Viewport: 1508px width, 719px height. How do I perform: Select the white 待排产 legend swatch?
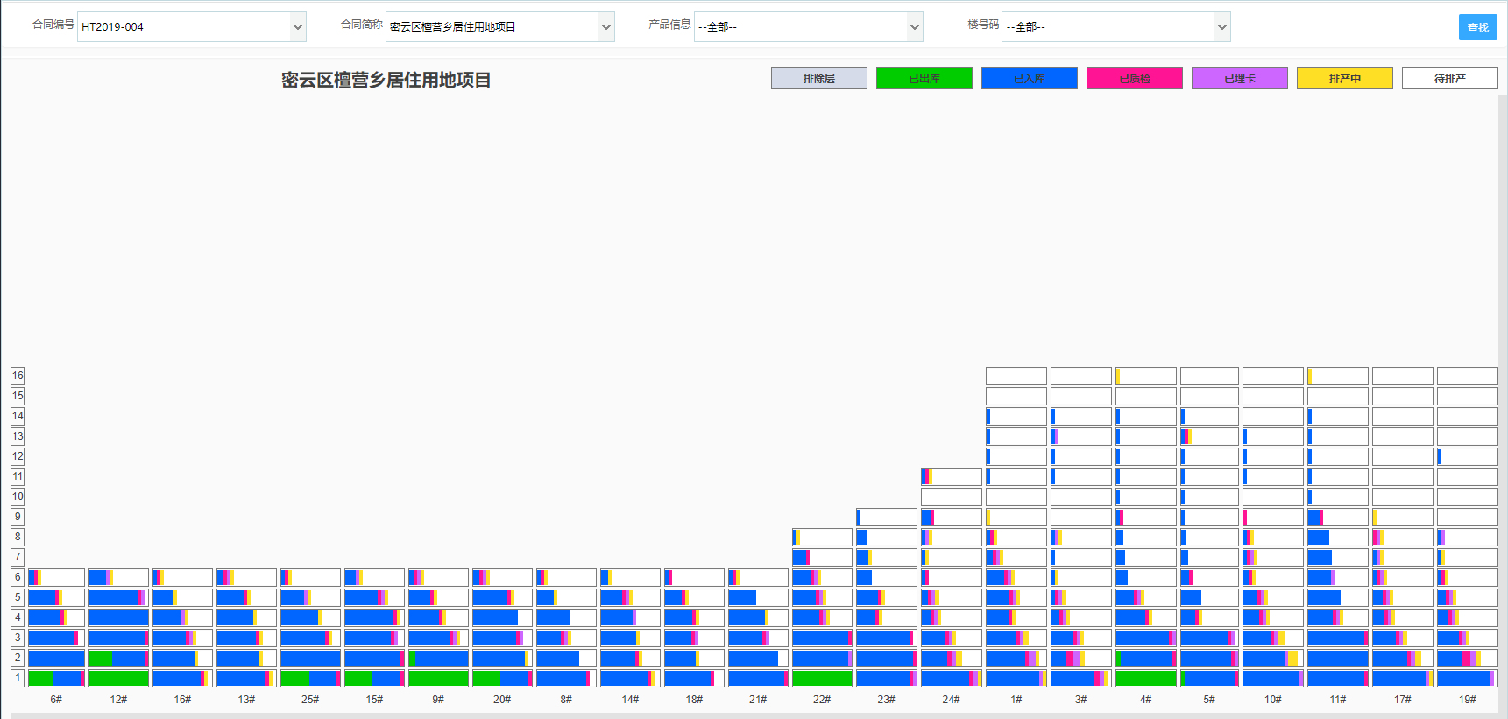(1449, 79)
